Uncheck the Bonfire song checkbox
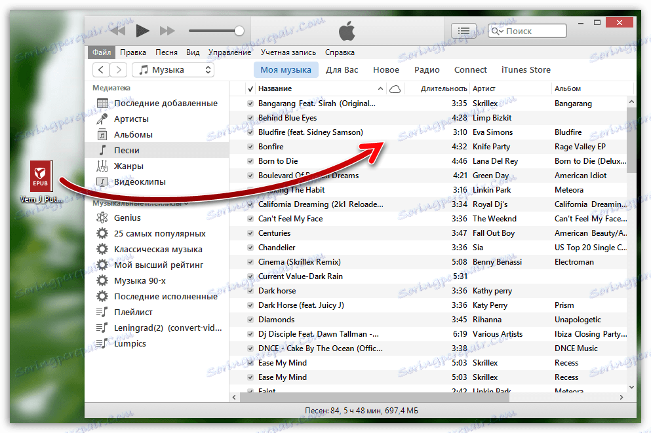Image resolution: width=651 pixels, height=433 pixels. [250, 147]
